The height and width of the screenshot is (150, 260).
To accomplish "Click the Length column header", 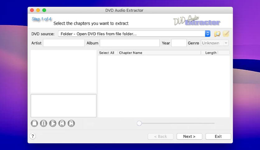I will pos(209,53).
